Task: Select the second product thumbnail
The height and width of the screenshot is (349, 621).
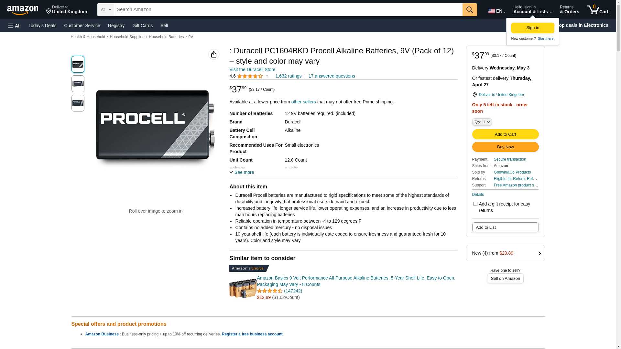Action: pos(78,84)
